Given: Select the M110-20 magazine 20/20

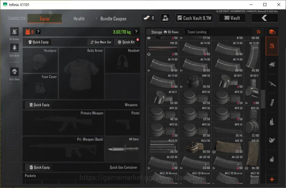Looking at the screenshot, I should coord(163,146).
